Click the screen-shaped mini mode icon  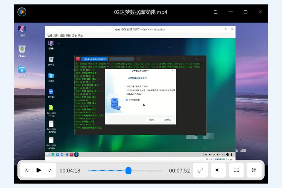236,170
